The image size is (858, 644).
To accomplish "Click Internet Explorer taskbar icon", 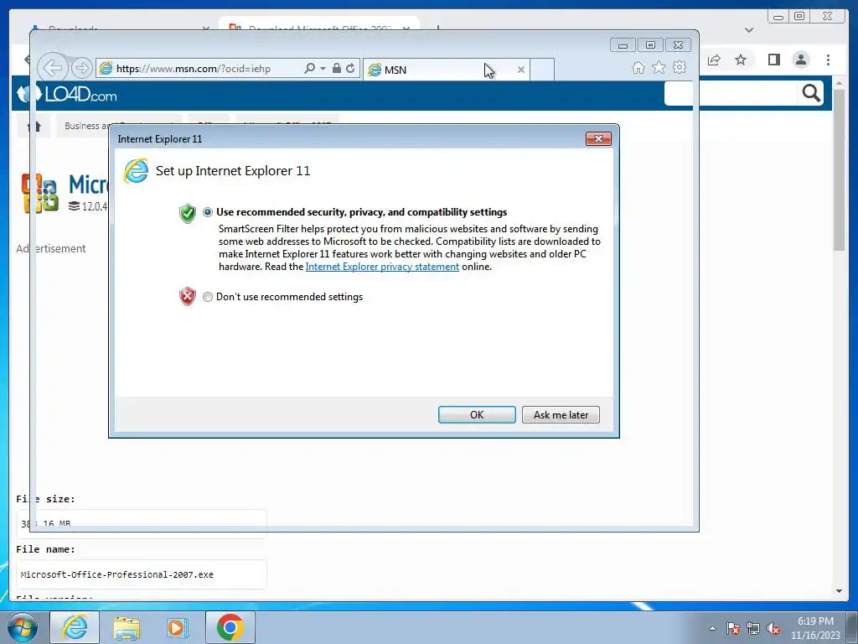I will (x=75, y=627).
